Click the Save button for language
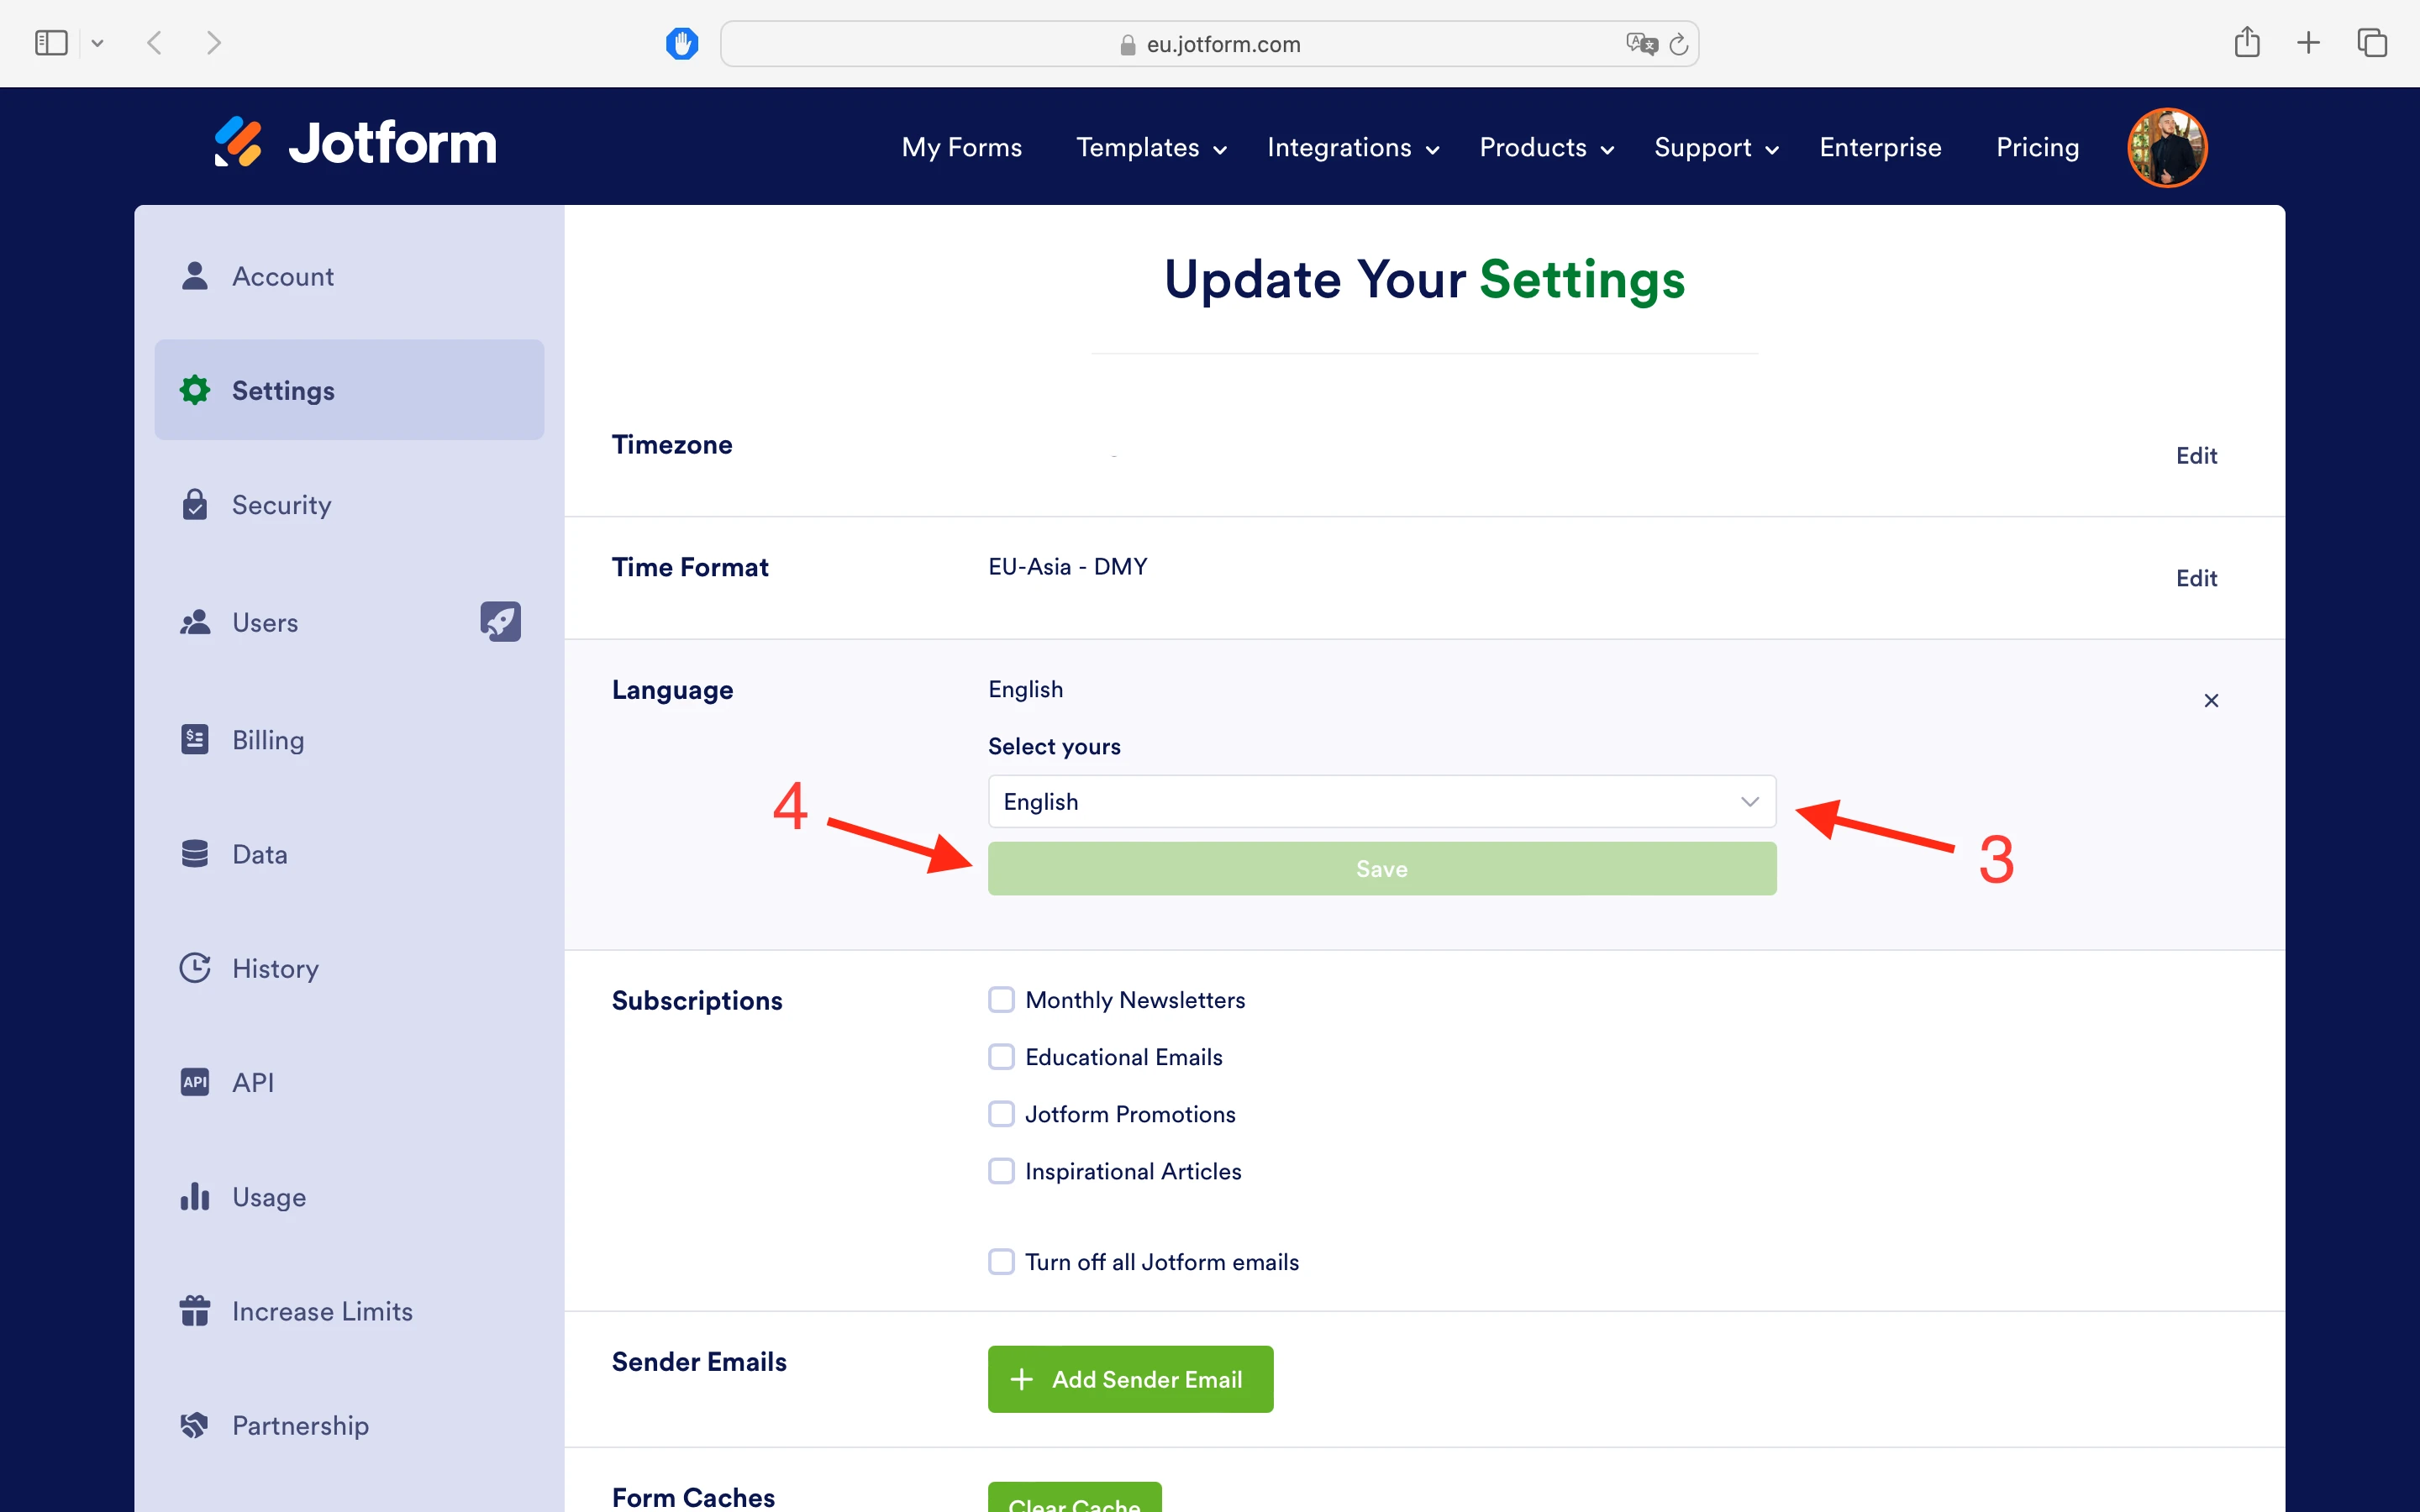2420x1512 pixels. (x=1380, y=868)
